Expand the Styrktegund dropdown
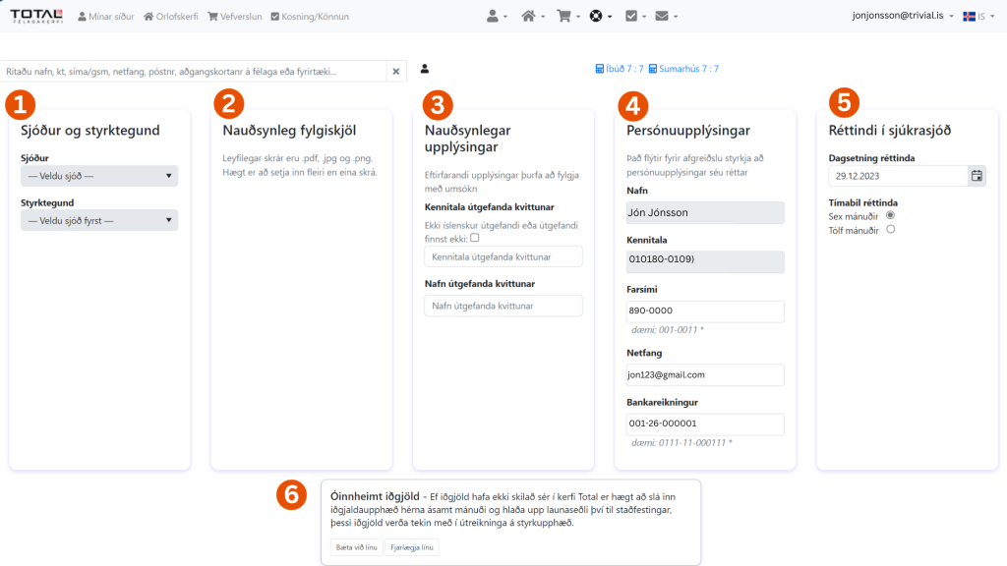 click(x=98, y=221)
